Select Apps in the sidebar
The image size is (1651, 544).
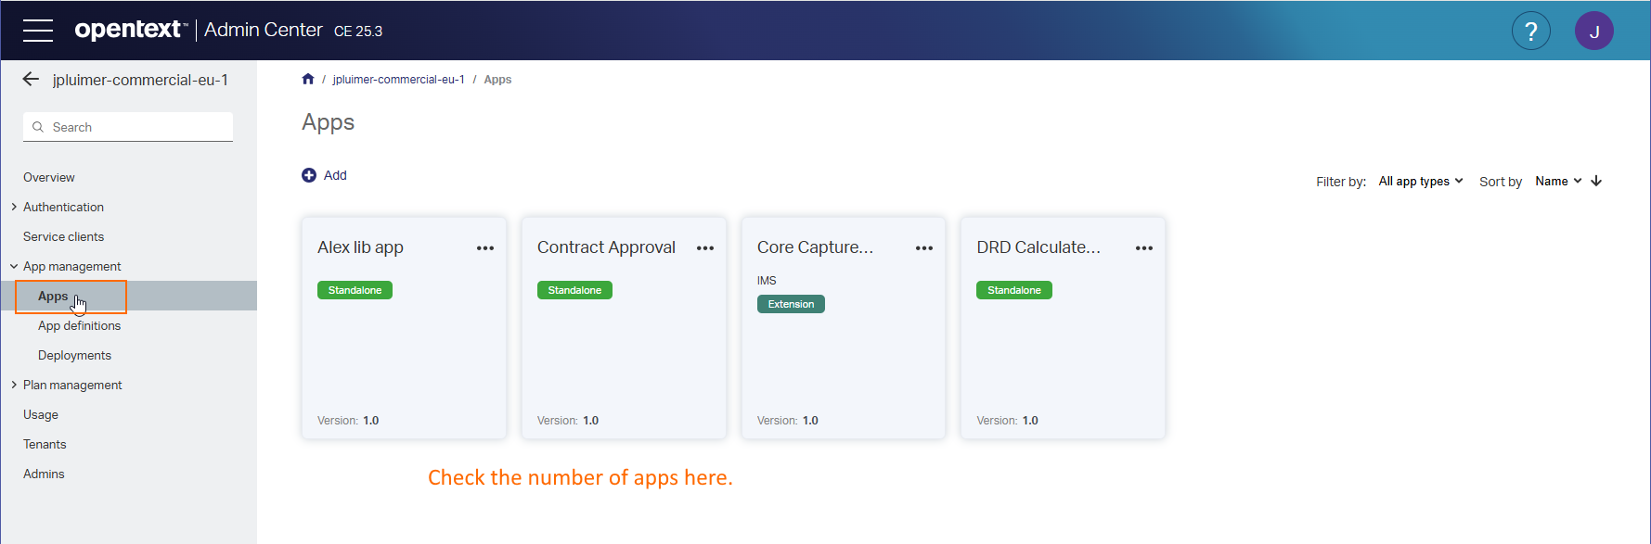128,296
